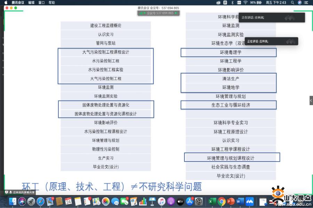Click the Tencent Meeting dock icon
313x208 pixels.
pos(250,201)
